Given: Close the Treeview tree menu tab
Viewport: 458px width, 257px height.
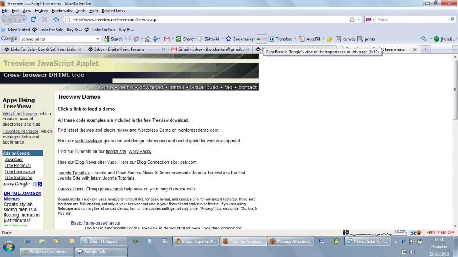Looking at the screenshot, I should point(415,49).
